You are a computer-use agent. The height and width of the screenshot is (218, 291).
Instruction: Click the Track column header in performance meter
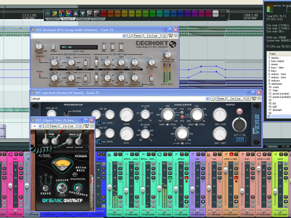279,54
